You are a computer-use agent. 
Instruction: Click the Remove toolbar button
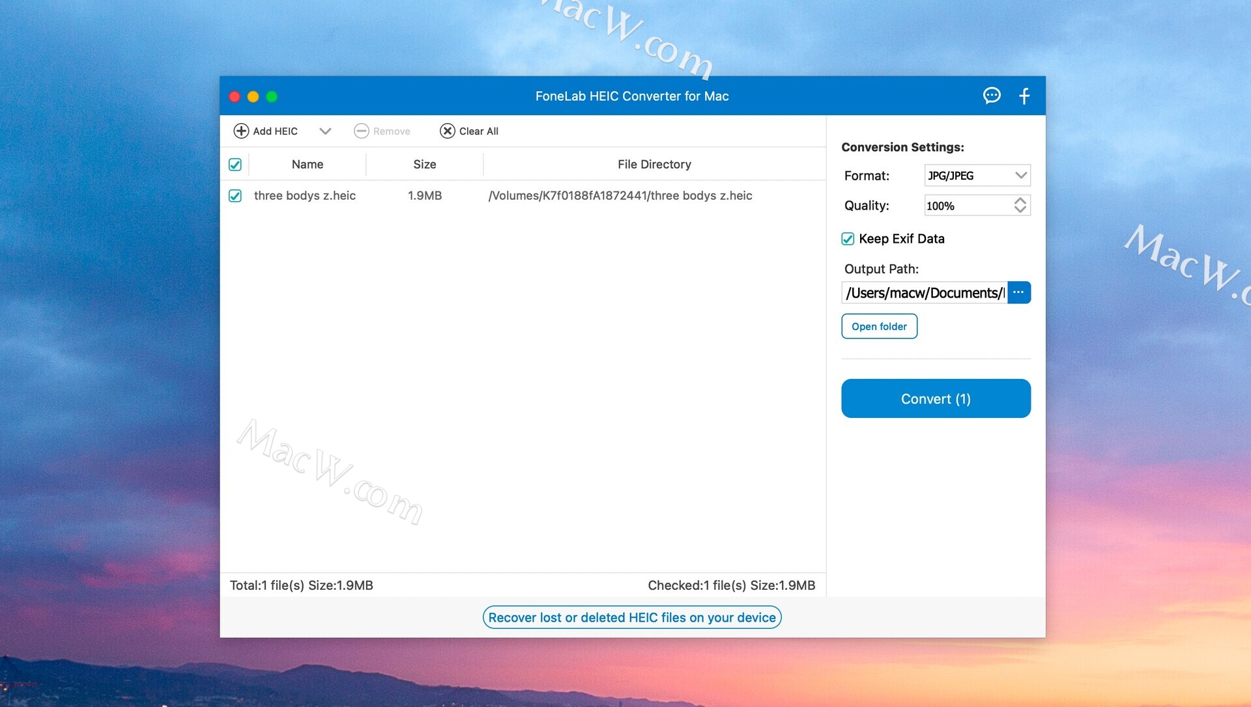(382, 131)
